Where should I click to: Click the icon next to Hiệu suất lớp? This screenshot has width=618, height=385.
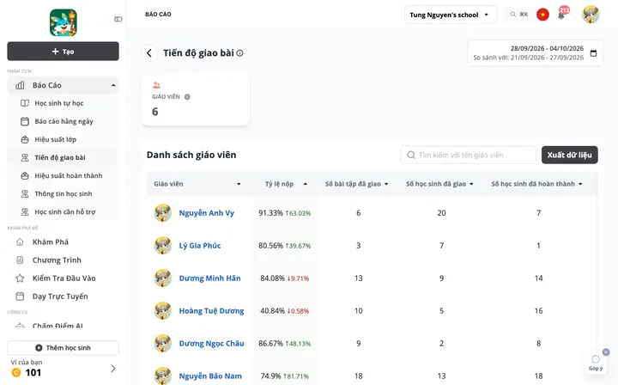point(25,139)
